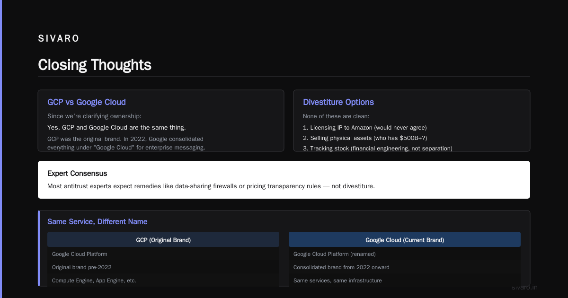Click the 'Original brand pre-2022' cell
This screenshot has height=298, width=568.
click(x=163, y=267)
